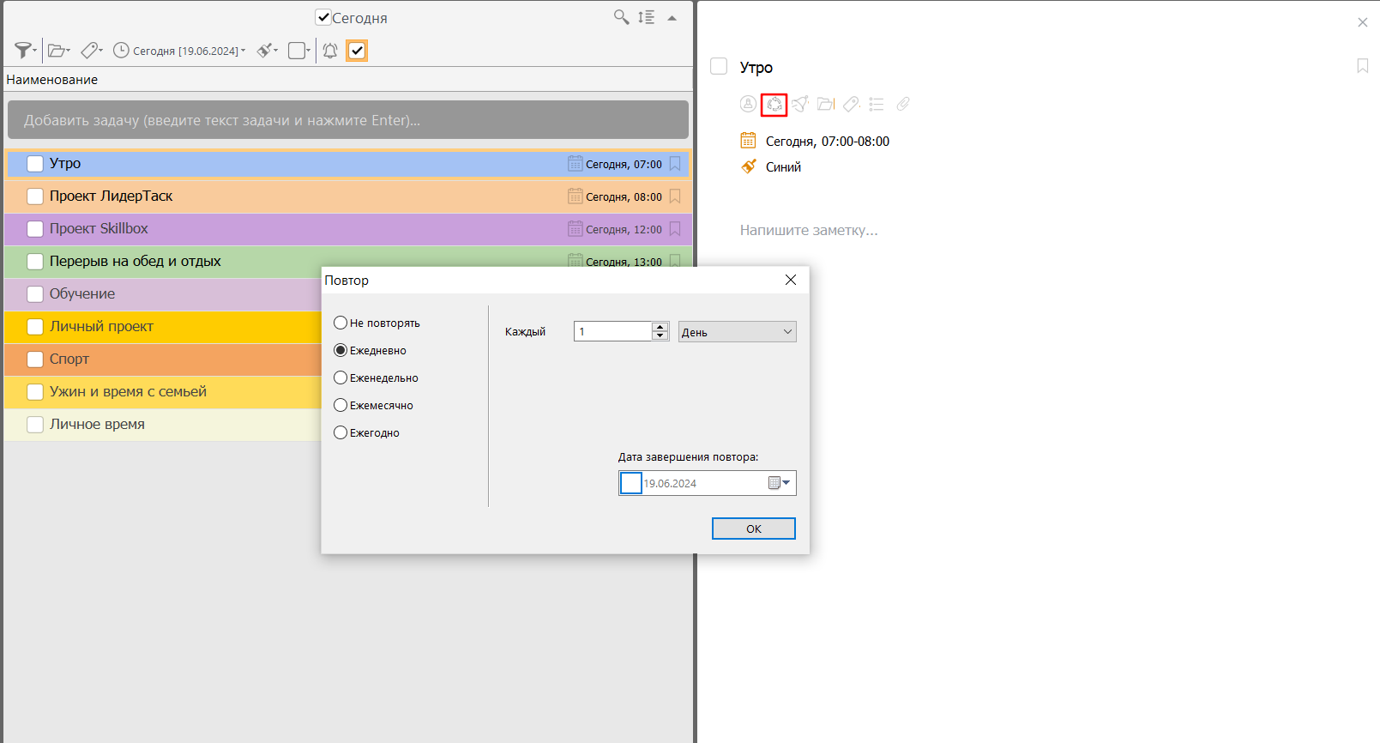The width and height of the screenshot is (1380, 743).
Task: Increase the Каждый interval with up arrow
Action: tap(660, 327)
